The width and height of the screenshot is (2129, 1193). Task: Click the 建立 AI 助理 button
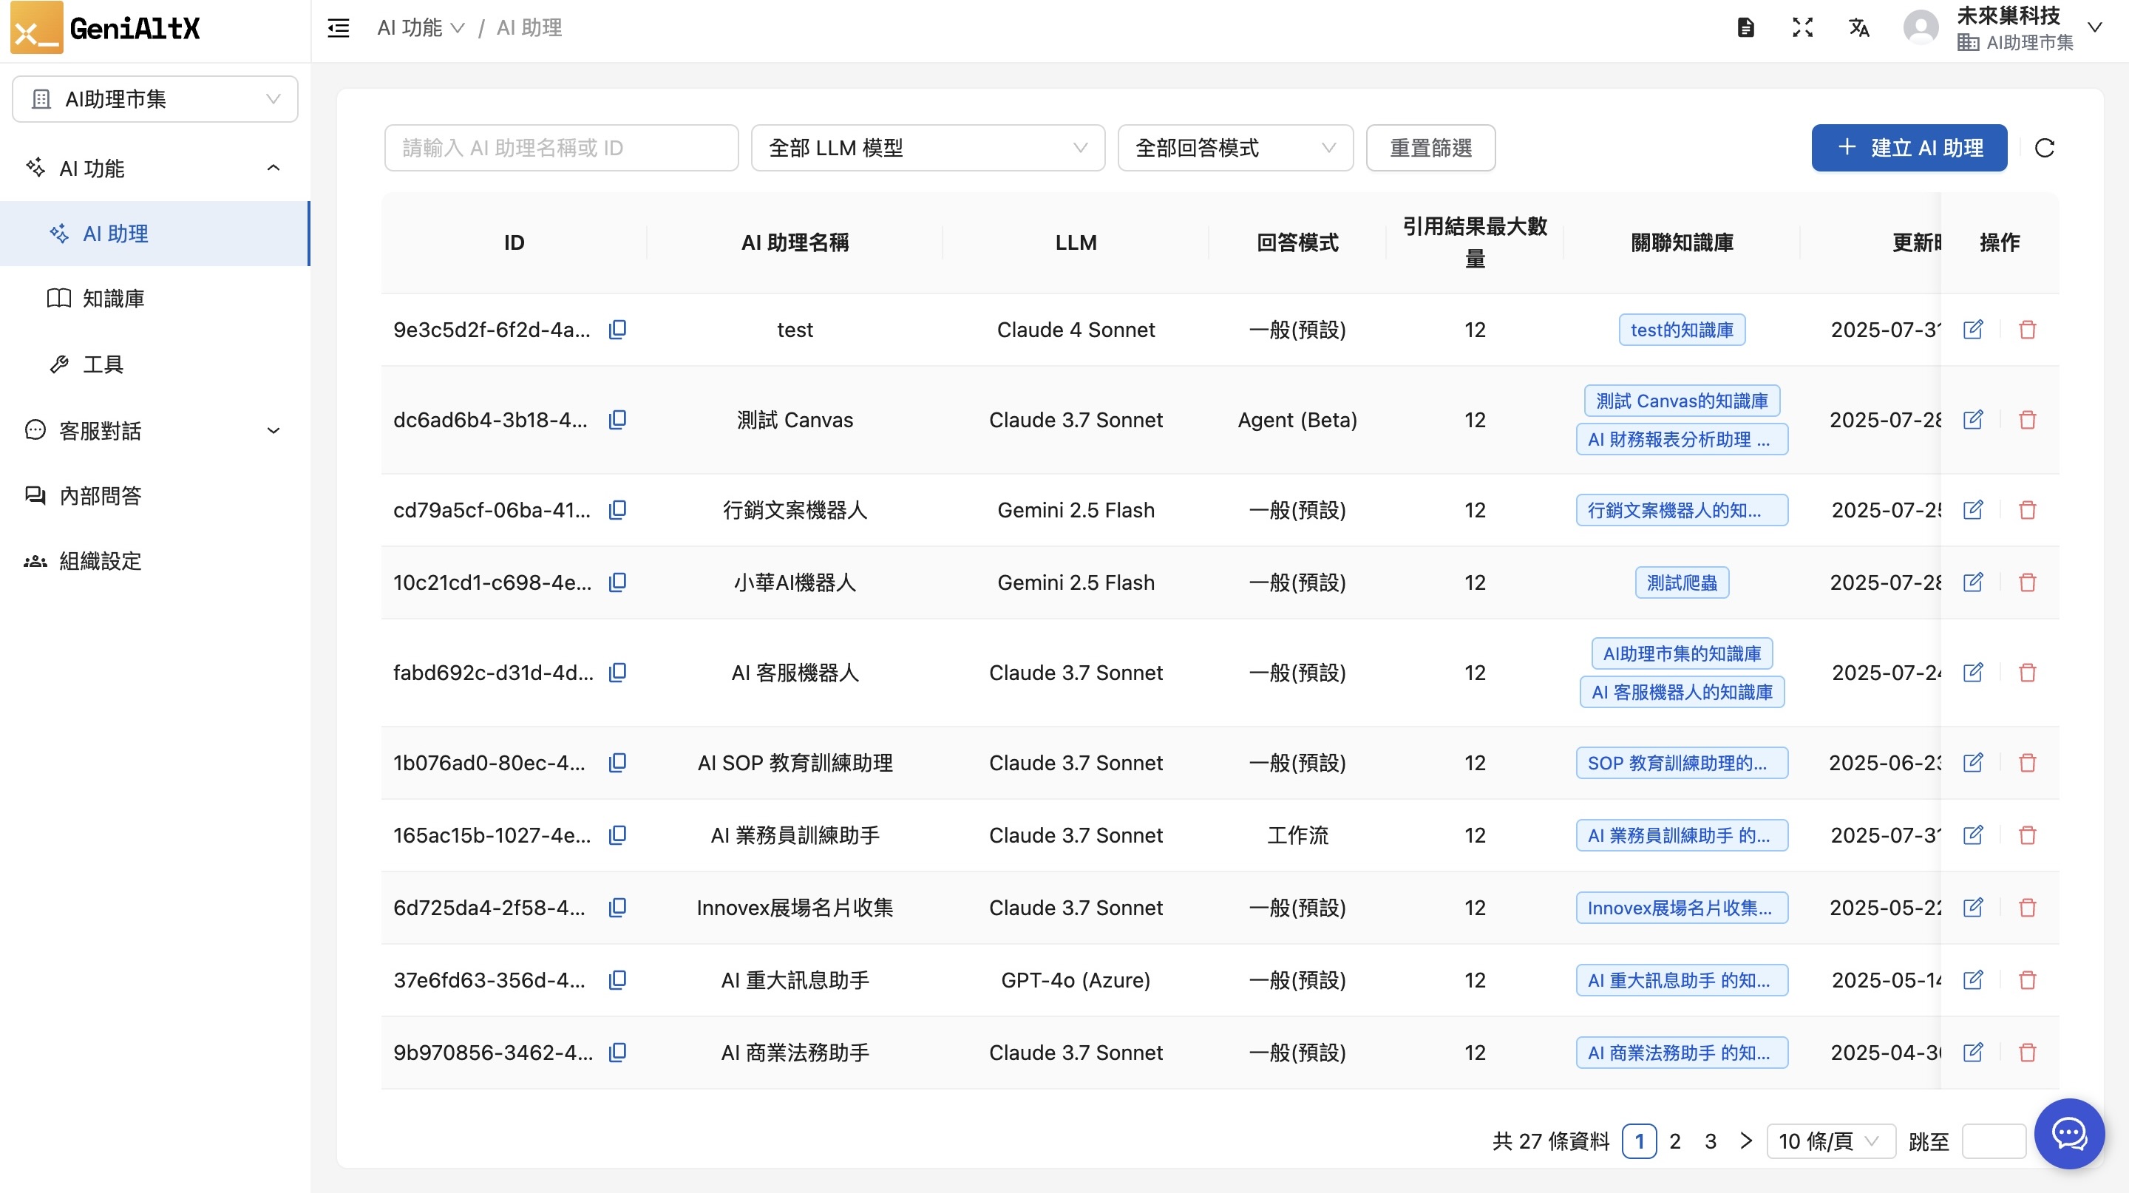click(x=1909, y=148)
